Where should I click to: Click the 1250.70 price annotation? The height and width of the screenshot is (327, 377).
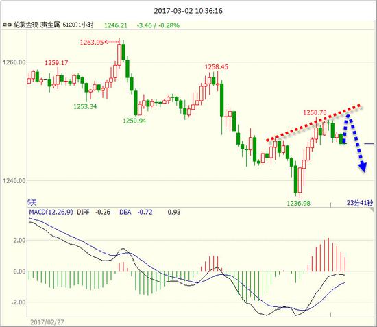pyautogui.click(x=315, y=112)
